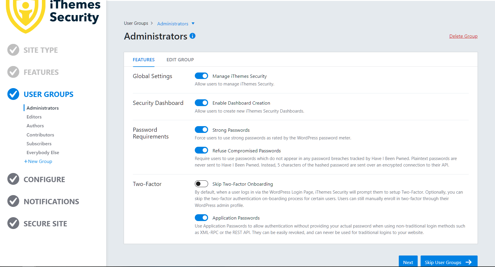
Task: Go to the Configure step
Action: pyautogui.click(x=44, y=179)
